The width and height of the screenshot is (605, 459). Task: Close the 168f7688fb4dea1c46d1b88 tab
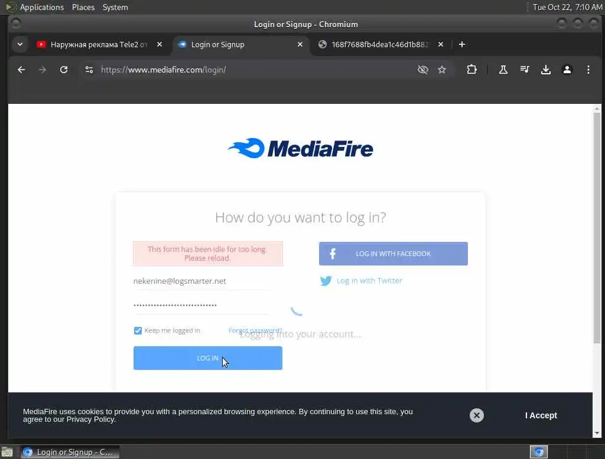441,44
